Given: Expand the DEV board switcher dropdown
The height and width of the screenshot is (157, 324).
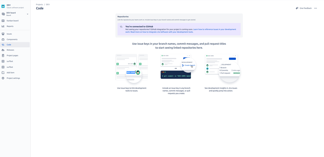Looking at the screenshot, I should [x=28, y=14].
